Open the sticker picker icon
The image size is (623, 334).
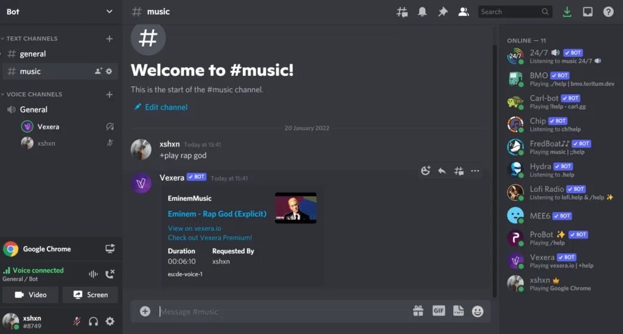click(x=459, y=311)
